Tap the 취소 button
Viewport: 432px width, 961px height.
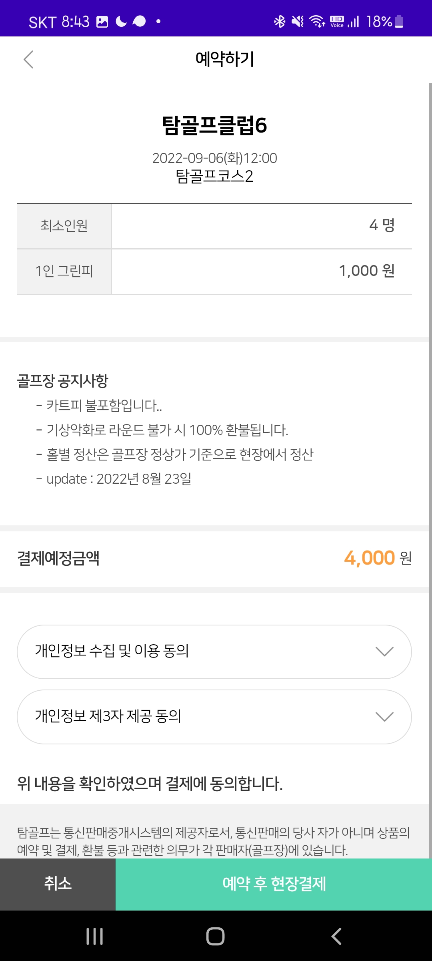(58, 884)
